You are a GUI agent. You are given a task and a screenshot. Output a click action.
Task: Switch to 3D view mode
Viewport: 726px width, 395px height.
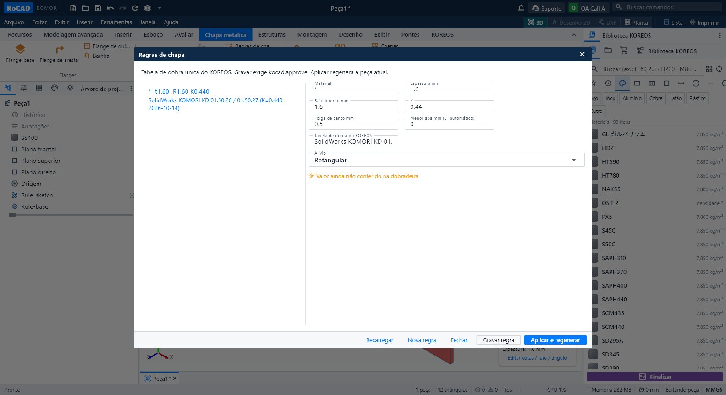536,22
